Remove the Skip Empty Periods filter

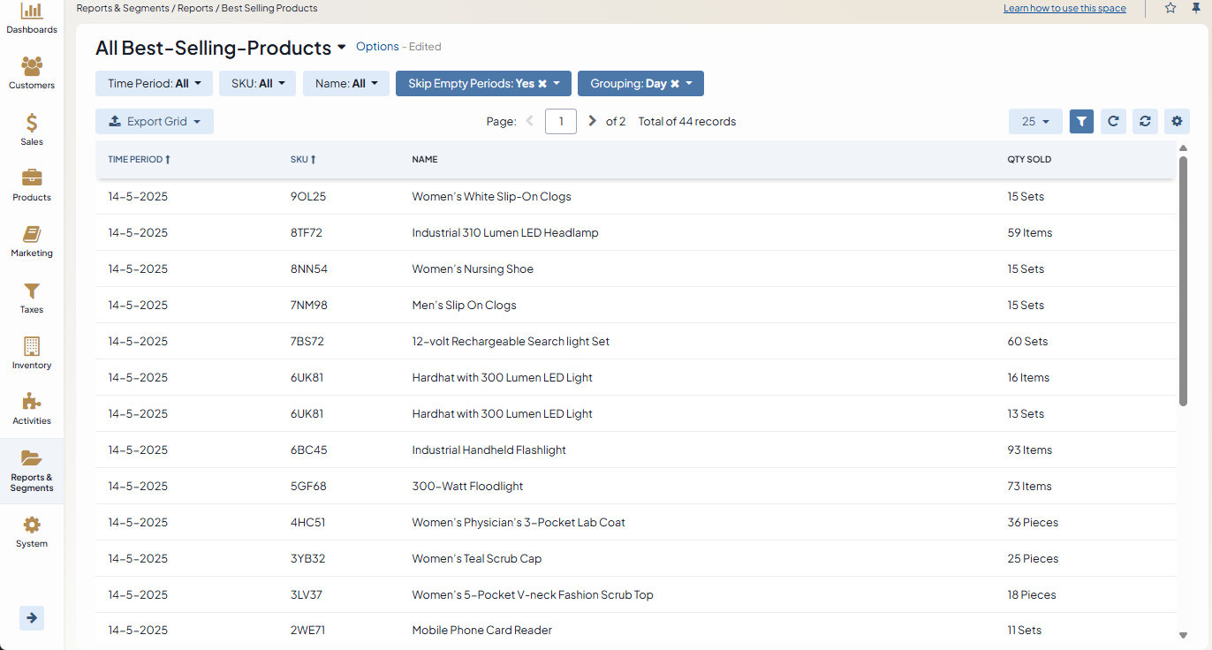[x=542, y=84]
